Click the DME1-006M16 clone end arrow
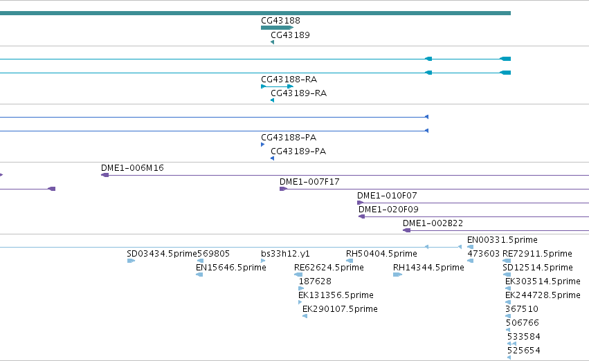The height and width of the screenshot is (361, 589). click(x=105, y=175)
